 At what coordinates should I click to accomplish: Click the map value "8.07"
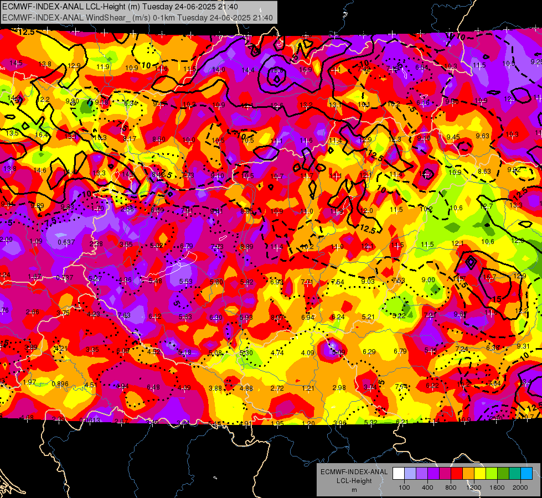pyautogui.click(x=277, y=317)
